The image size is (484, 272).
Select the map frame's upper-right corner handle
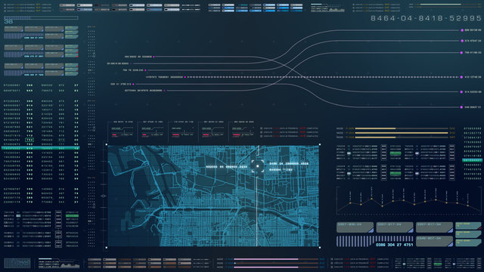[x=319, y=144]
